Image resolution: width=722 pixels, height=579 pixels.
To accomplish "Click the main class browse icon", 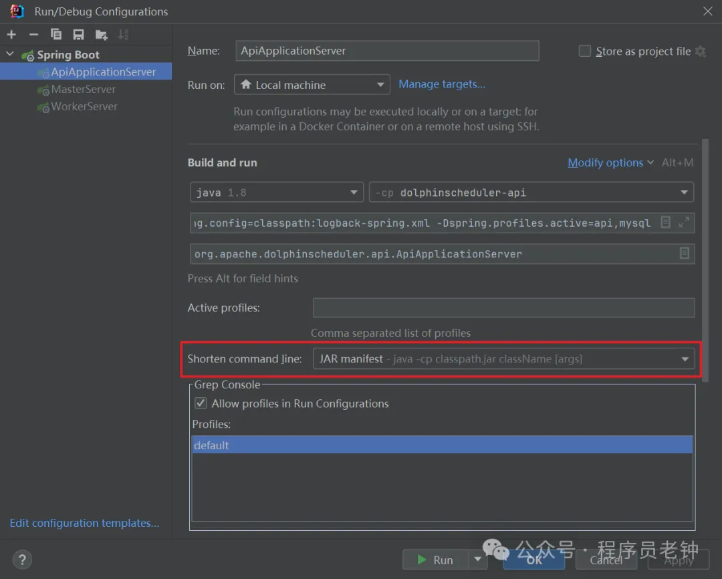I will pos(684,253).
